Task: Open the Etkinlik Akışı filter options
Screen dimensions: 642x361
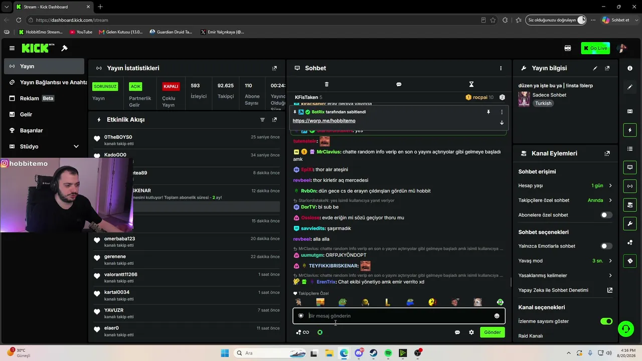Action: coord(262,120)
